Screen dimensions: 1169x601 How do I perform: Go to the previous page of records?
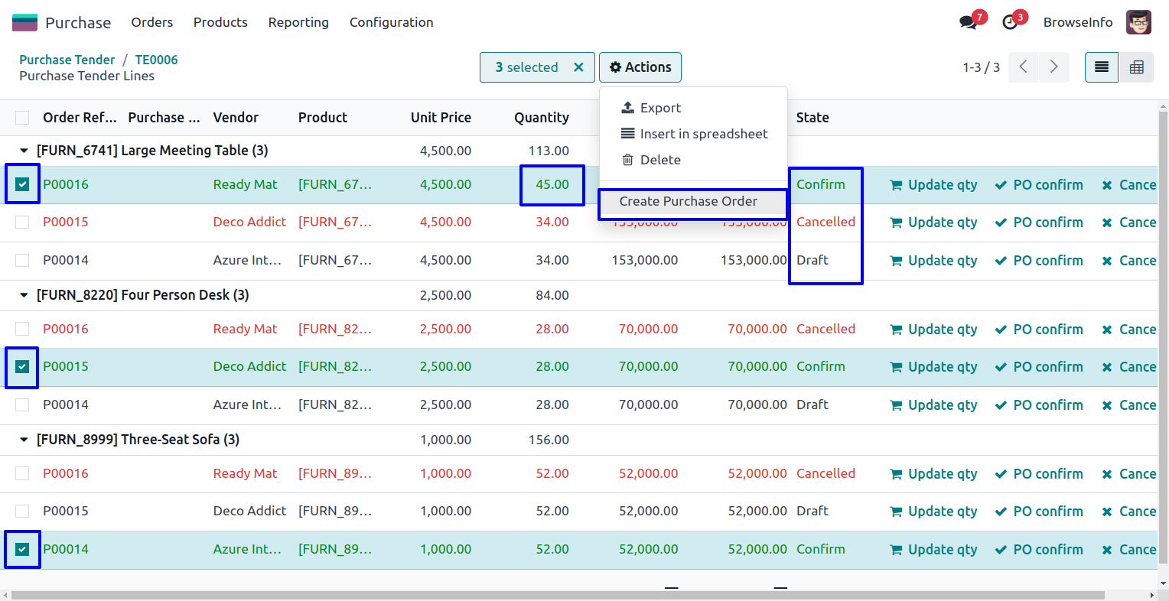point(1023,67)
